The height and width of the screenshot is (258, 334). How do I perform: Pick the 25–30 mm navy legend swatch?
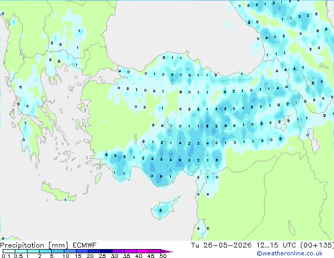coord(106,251)
